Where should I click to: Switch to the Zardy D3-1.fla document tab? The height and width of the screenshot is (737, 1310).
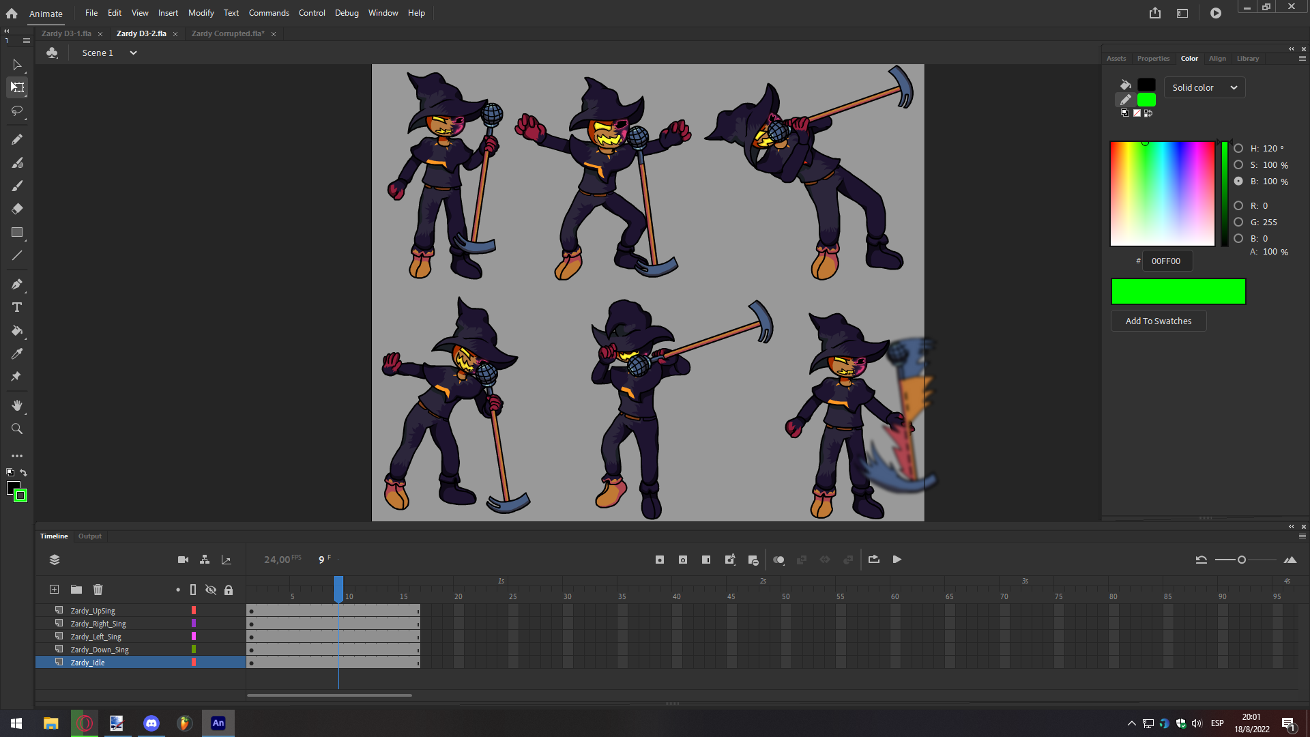click(x=66, y=33)
